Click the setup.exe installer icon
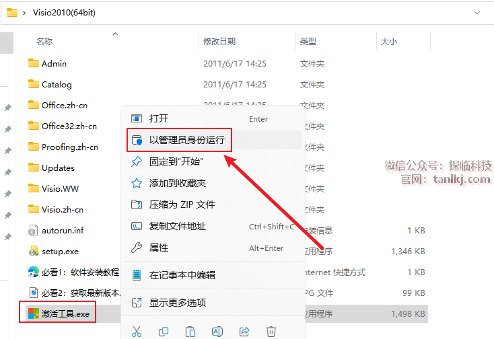 tap(34, 251)
